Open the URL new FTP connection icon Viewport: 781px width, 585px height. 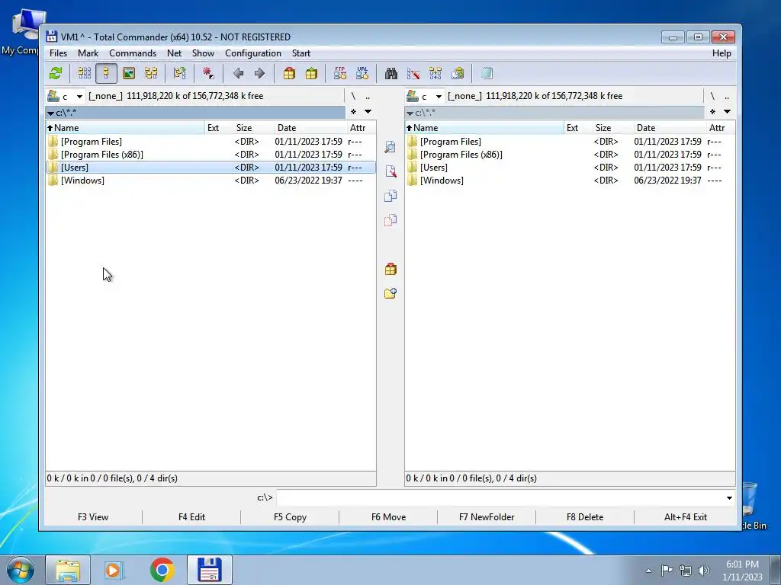click(362, 74)
